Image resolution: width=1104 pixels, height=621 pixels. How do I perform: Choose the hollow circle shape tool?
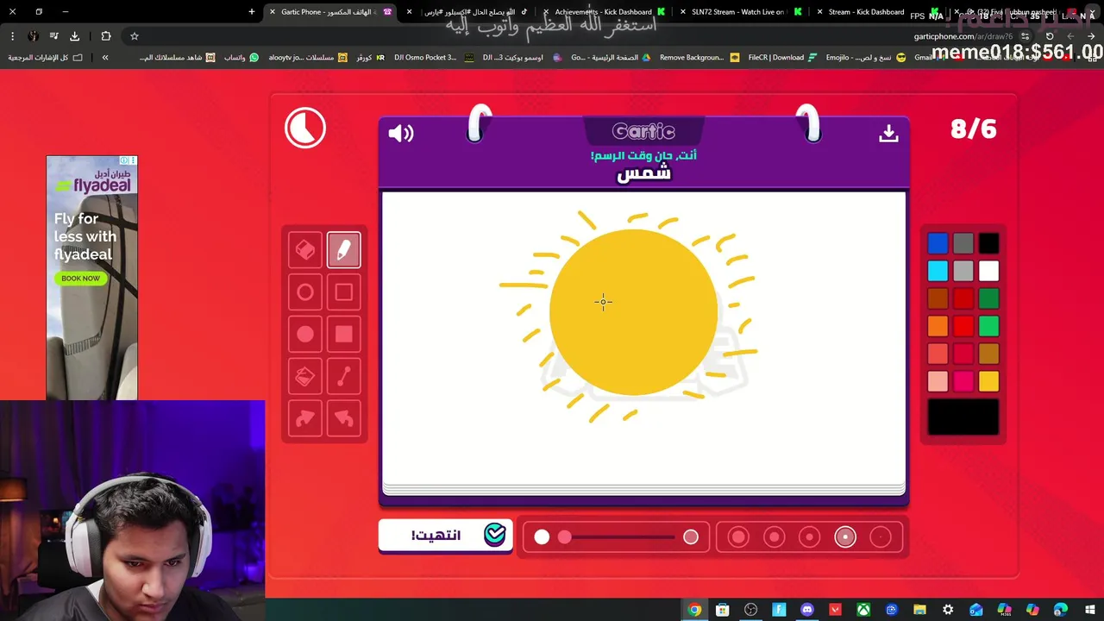305,292
